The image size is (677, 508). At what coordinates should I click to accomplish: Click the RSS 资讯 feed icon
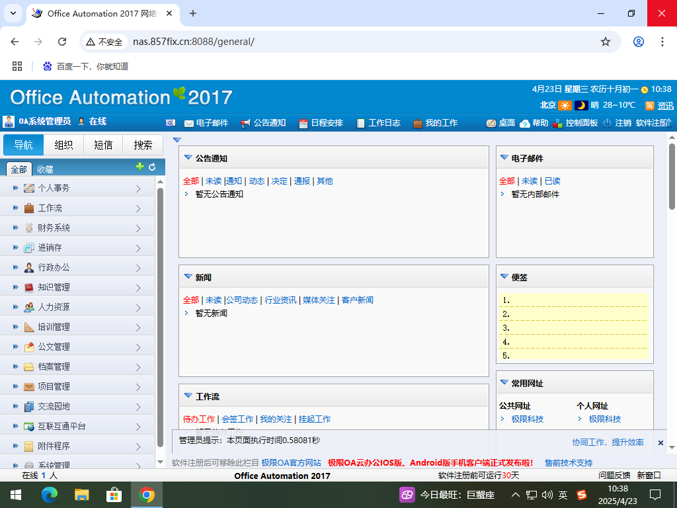tap(649, 105)
